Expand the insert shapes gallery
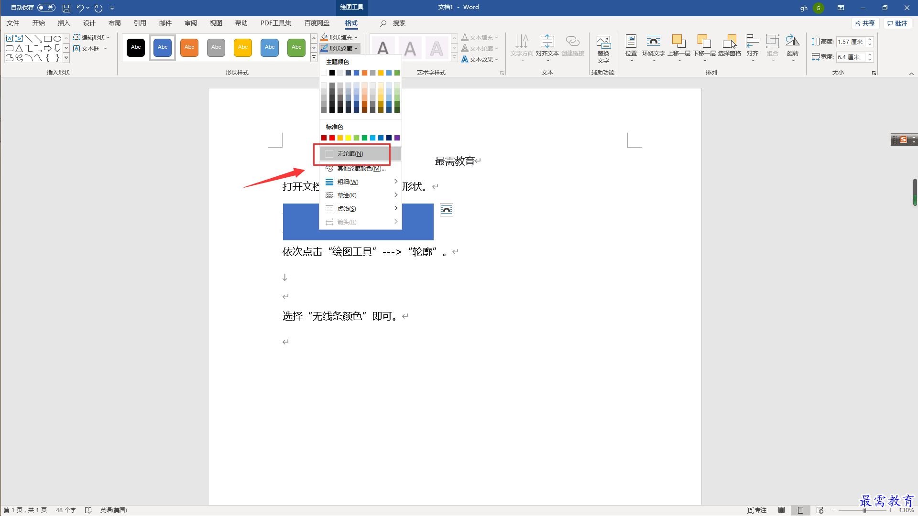The image size is (918, 516). pos(66,58)
